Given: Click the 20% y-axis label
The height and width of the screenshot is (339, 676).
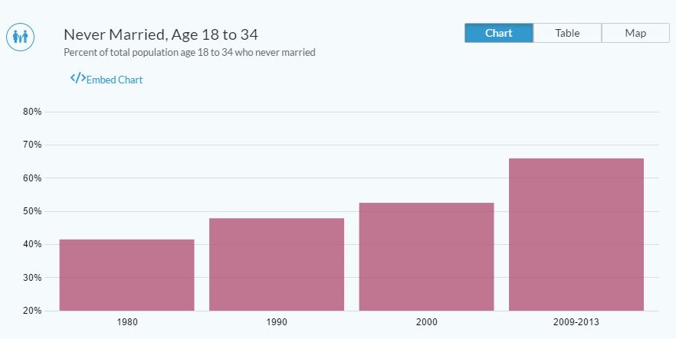Looking at the screenshot, I should 32,311.
